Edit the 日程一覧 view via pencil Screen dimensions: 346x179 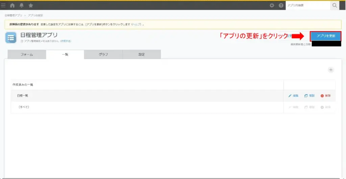tap(294, 96)
